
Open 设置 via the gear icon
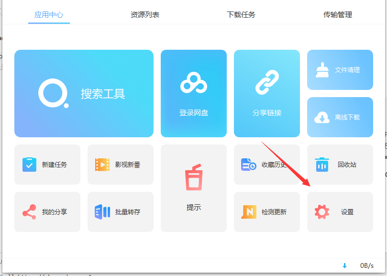pyautogui.click(x=322, y=212)
